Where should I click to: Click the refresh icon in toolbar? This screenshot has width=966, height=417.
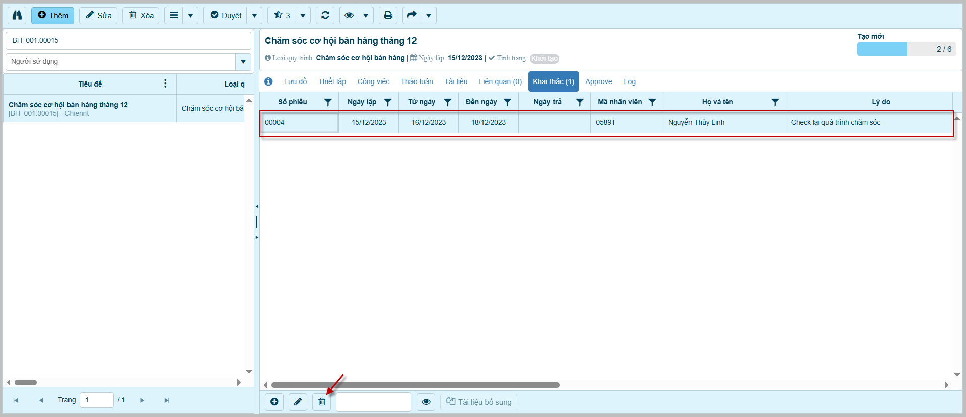325,15
